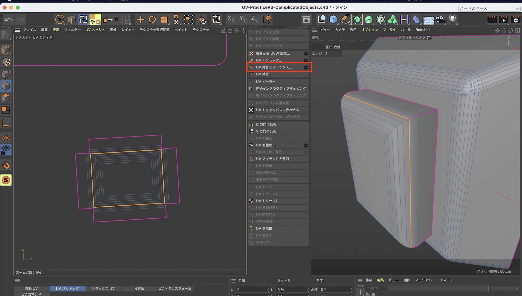Switch to the リラックス UV tab

click(x=103, y=288)
